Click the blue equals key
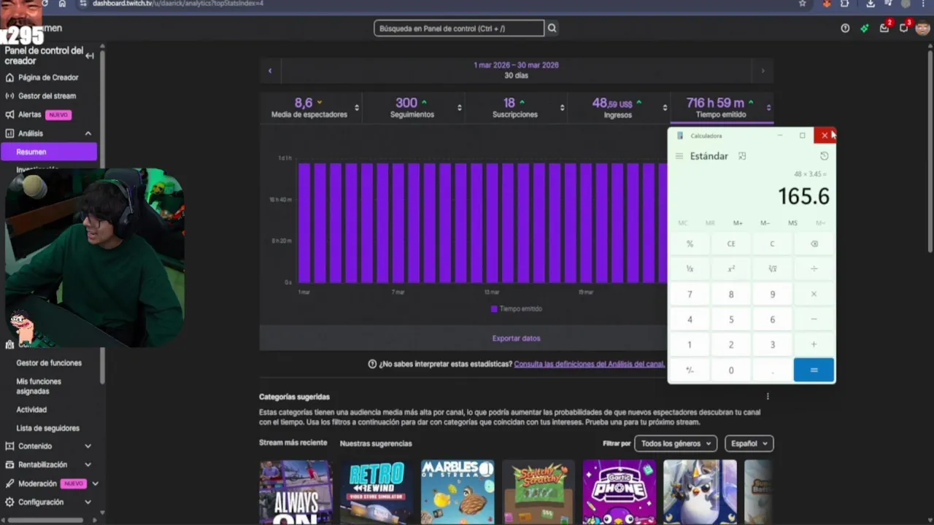This screenshot has height=525, width=934. tap(814, 370)
